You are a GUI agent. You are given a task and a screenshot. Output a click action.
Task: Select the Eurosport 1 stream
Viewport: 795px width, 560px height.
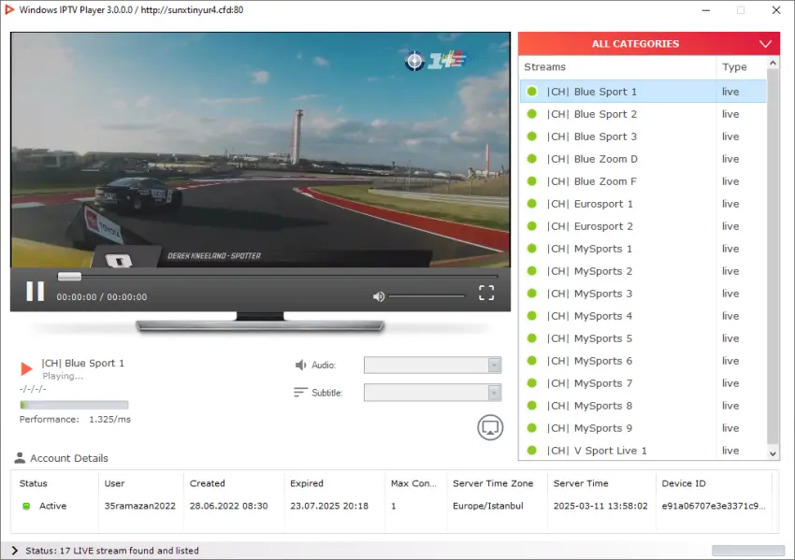coord(643,204)
